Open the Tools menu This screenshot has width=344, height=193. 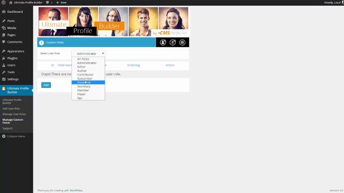click(x=11, y=72)
